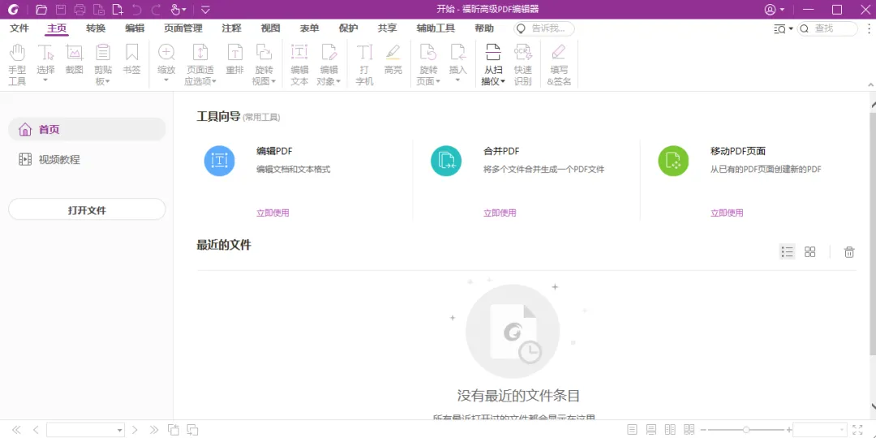The height and width of the screenshot is (438, 876).
Task: Click 立即使用 under 移动PDF页面
Action: click(727, 213)
